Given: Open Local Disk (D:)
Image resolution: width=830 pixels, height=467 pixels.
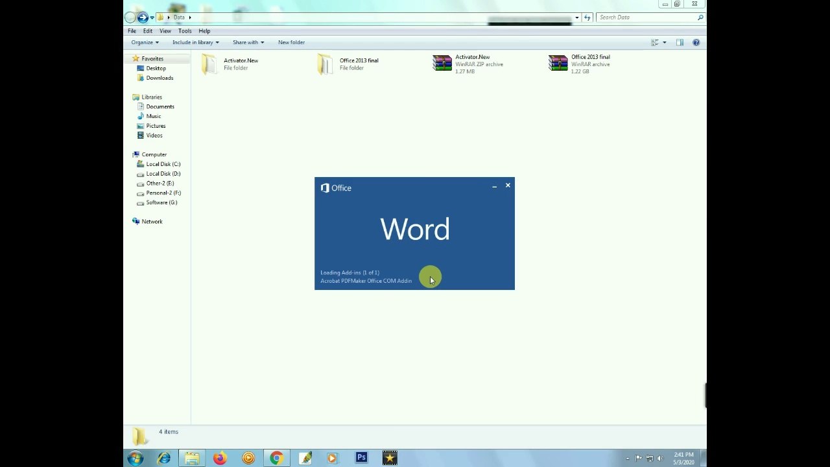Looking at the screenshot, I should pyautogui.click(x=158, y=174).
